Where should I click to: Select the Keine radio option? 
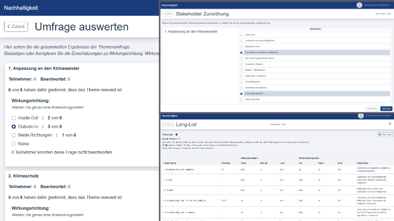click(14, 143)
